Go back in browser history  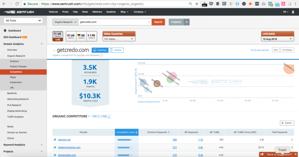(x=4, y=3)
